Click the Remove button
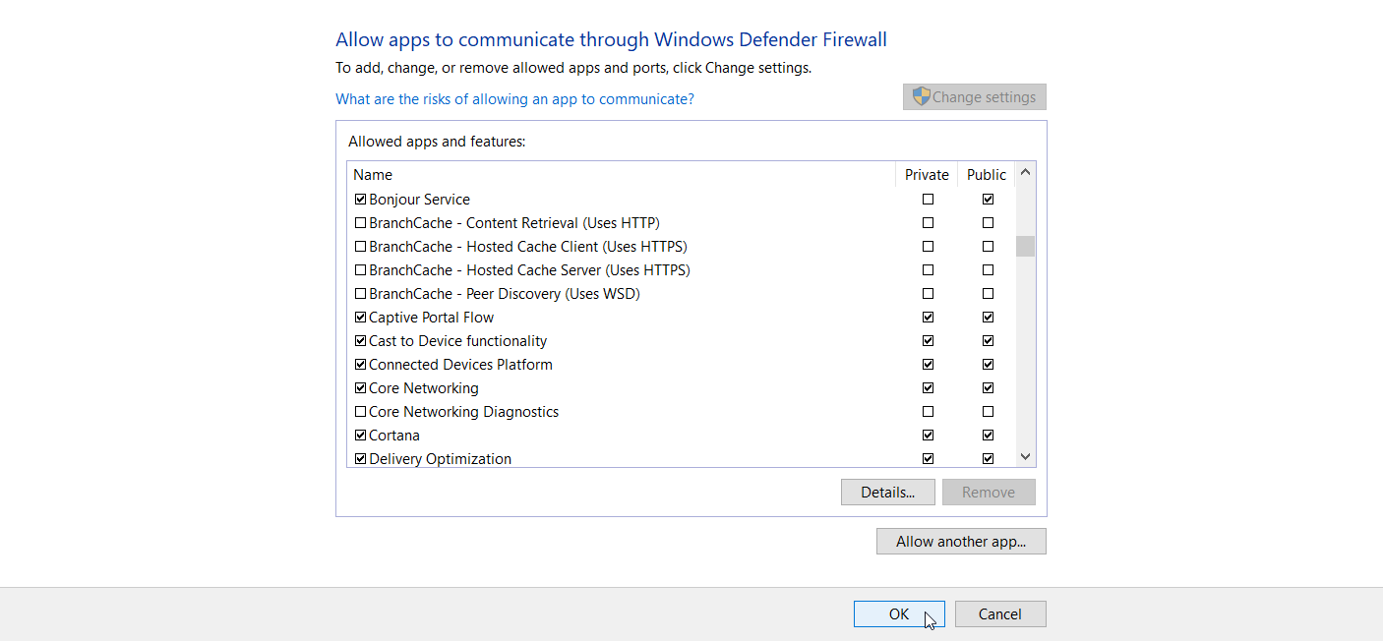 click(x=989, y=493)
